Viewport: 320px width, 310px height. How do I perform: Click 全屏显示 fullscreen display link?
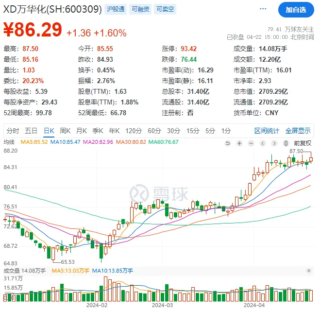pyautogui.click(x=298, y=131)
